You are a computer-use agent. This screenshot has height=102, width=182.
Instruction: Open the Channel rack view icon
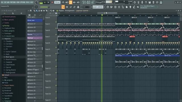(115, 7)
